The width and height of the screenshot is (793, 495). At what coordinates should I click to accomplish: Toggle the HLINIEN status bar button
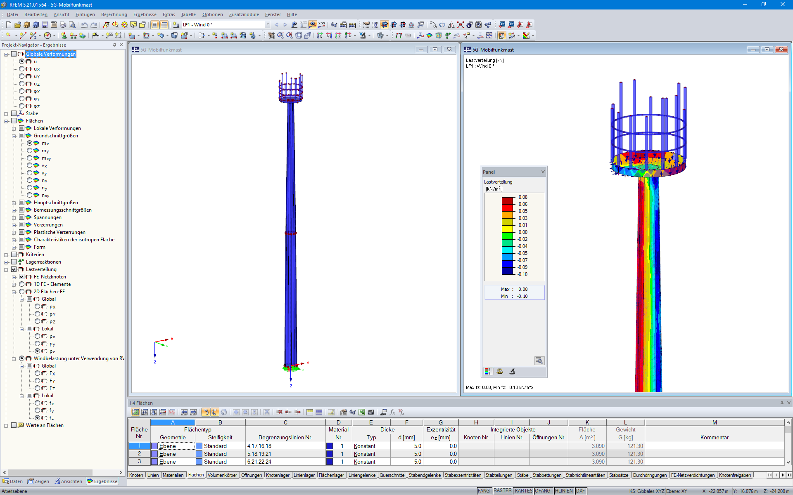pos(564,491)
